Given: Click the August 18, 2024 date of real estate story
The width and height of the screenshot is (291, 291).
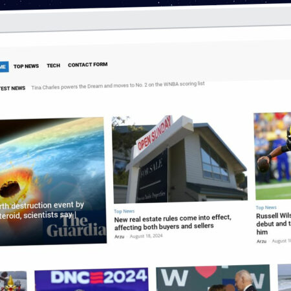Looking at the screenshot, I should click(x=146, y=236).
